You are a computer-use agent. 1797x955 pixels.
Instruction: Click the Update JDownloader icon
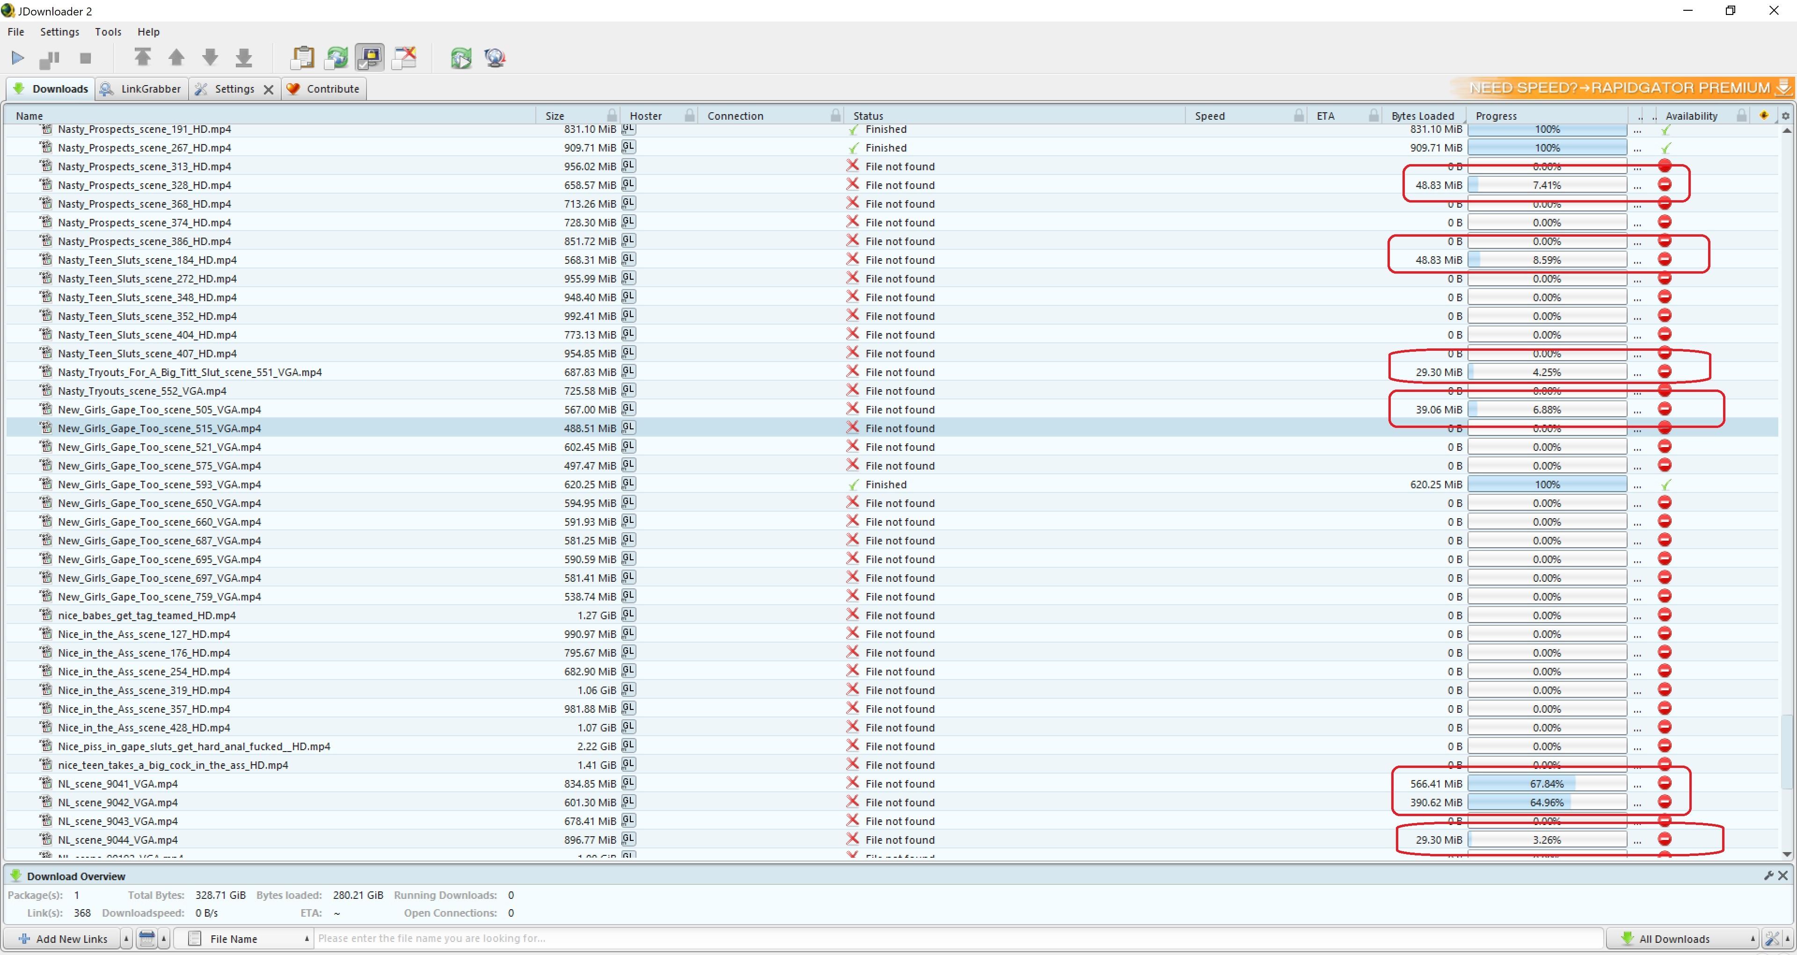pos(460,58)
